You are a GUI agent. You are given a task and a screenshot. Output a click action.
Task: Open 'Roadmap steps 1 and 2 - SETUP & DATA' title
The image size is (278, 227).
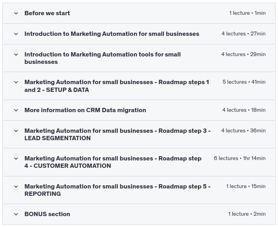116,86
